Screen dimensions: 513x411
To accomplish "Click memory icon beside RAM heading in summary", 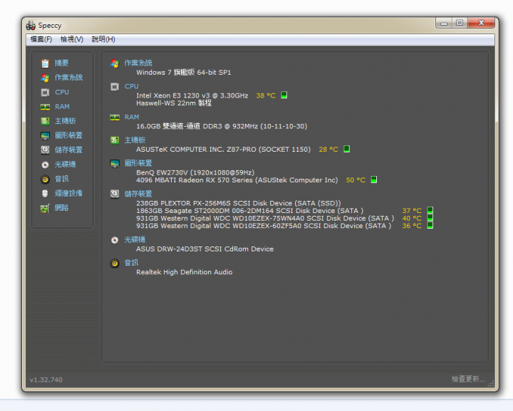I will pyautogui.click(x=115, y=118).
